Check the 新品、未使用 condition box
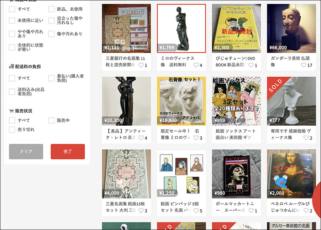Viewport: 321px width, 230px height. click(51, 9)
